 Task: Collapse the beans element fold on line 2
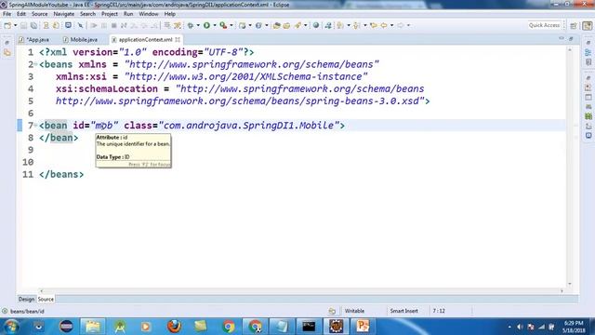35,64
